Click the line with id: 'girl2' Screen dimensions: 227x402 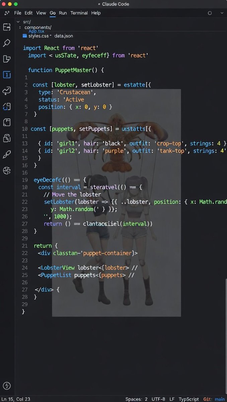pyautogui.click(x=132, y=151)
